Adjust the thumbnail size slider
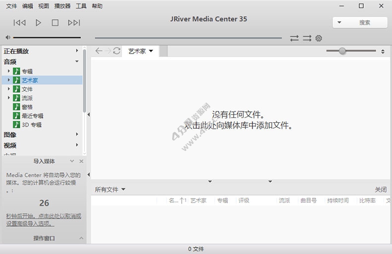This screenshot has width=392, height=254. click(351, 51)
